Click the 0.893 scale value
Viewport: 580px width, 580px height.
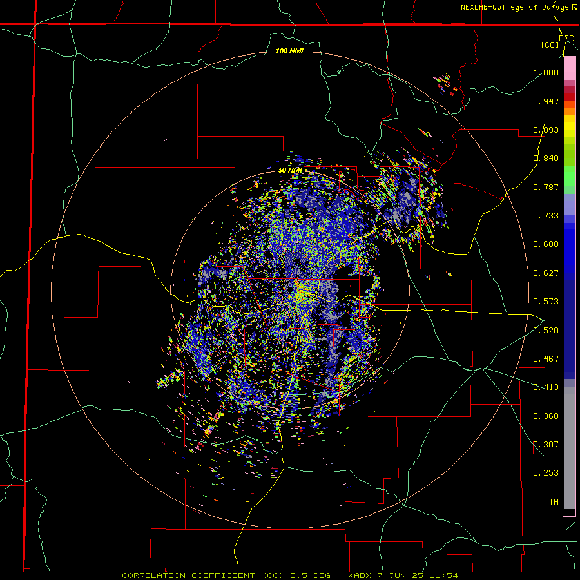coord(546,130)
